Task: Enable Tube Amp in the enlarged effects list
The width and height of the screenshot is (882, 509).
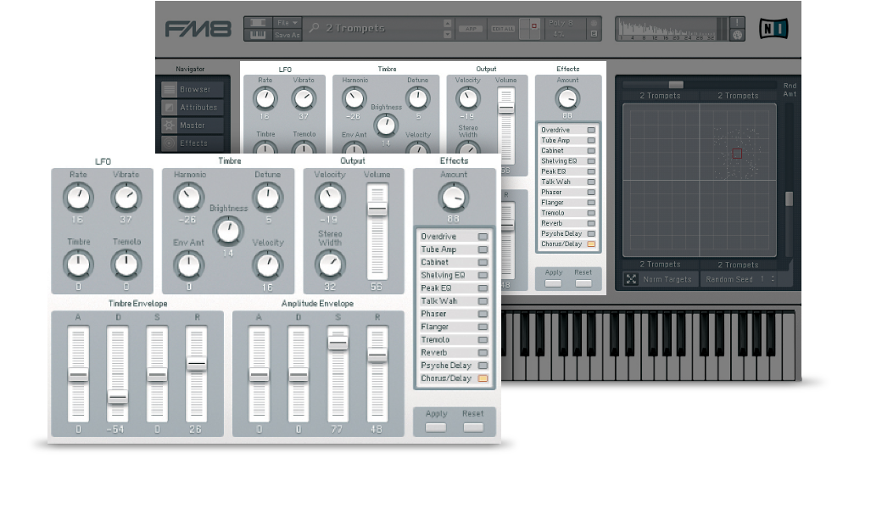Action: click(x=483, y=249)
